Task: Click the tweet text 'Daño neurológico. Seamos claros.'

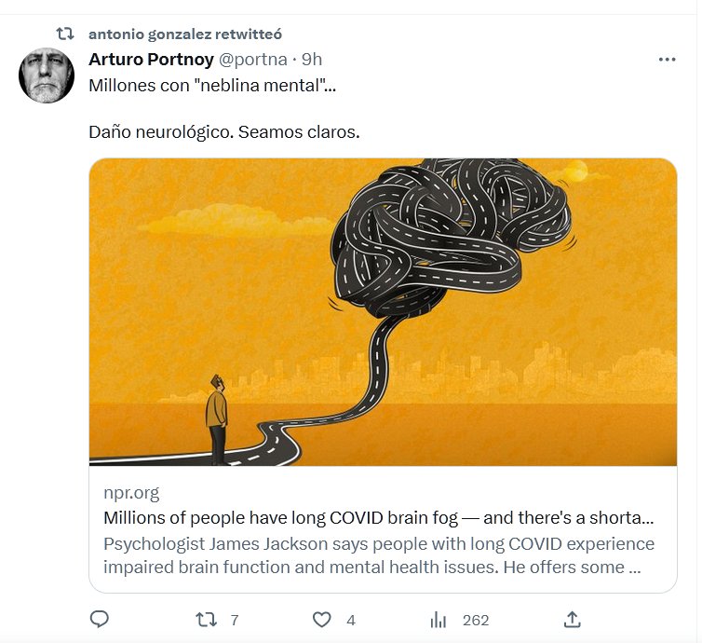Action: [x=223, y=132]
